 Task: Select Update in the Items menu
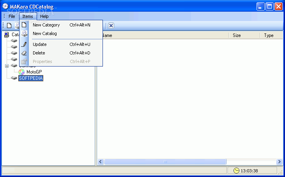[62, 44]
